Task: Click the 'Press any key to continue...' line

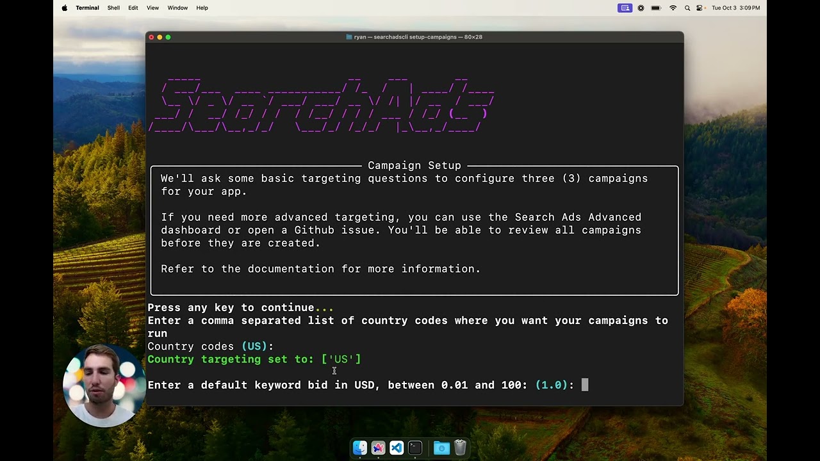Action: tap(241, 307)
